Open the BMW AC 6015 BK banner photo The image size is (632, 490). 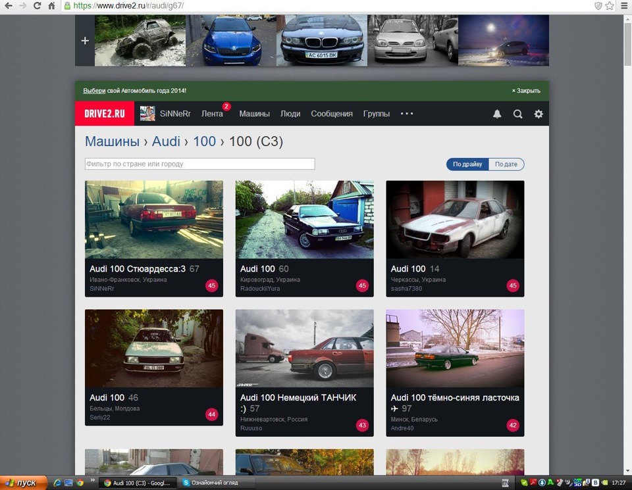(x=322, y=41)
